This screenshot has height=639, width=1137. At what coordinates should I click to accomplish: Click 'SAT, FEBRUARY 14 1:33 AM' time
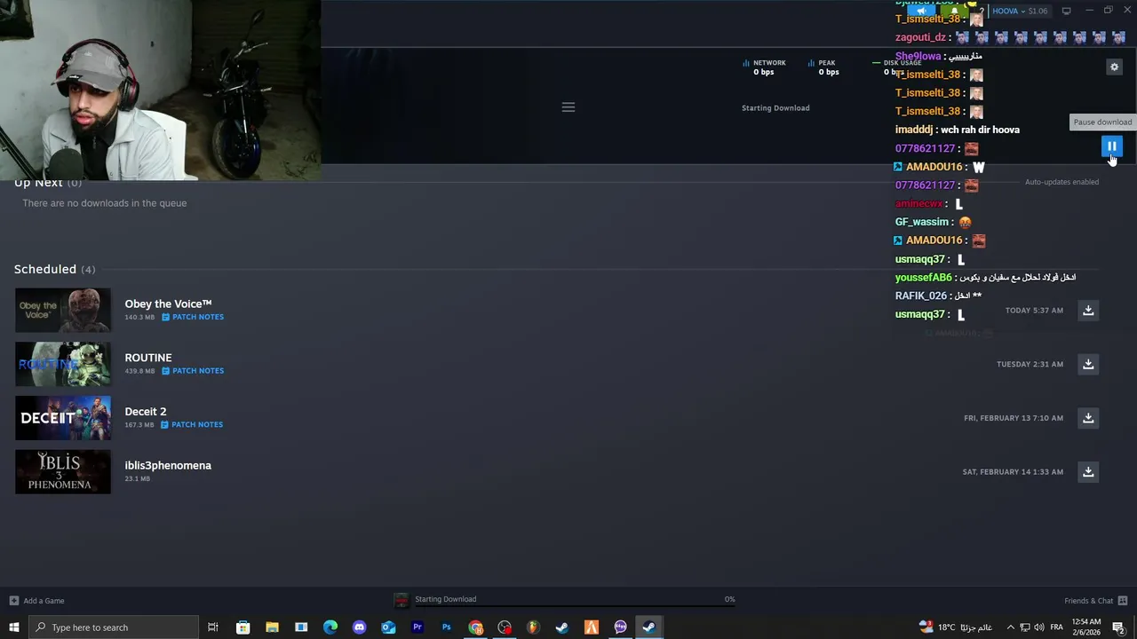1013,472
